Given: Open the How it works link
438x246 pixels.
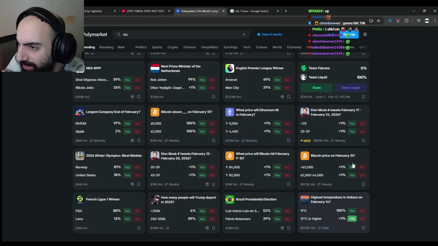Looking at the screenshot, I should tap(270, 35).
